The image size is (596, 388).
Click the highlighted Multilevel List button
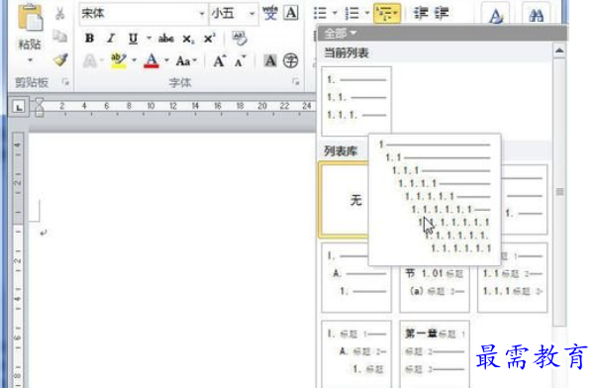click(386, 13)
